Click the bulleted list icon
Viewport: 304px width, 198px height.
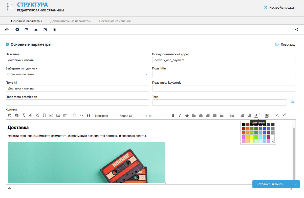click(222, 116)
